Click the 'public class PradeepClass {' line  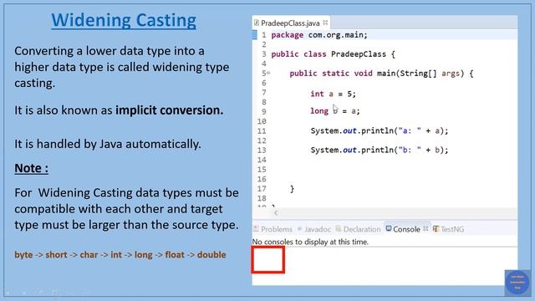point(333,54)
